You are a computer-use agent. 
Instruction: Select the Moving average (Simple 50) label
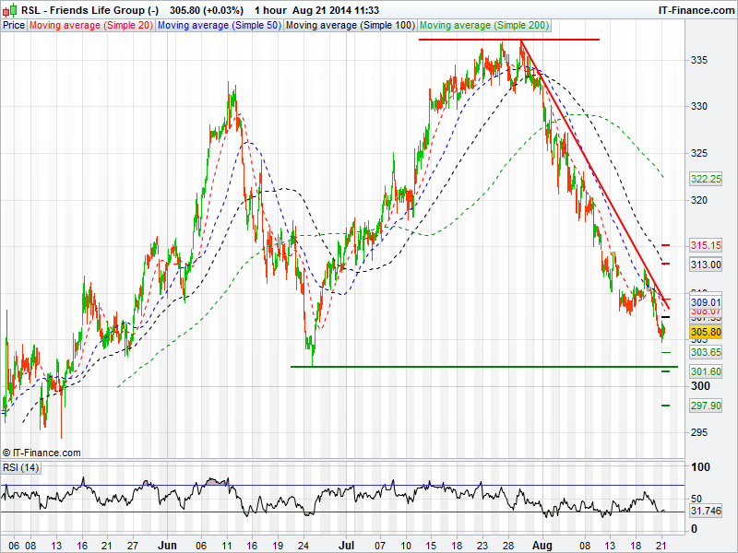point(219,26)
